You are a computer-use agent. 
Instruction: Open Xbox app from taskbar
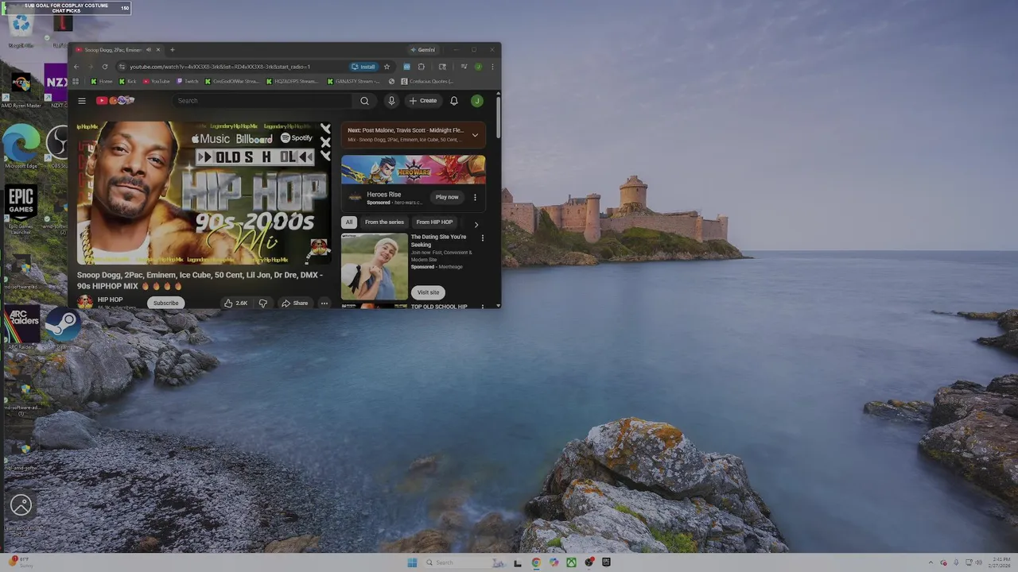pyautogui.click(x=571, y=562)
